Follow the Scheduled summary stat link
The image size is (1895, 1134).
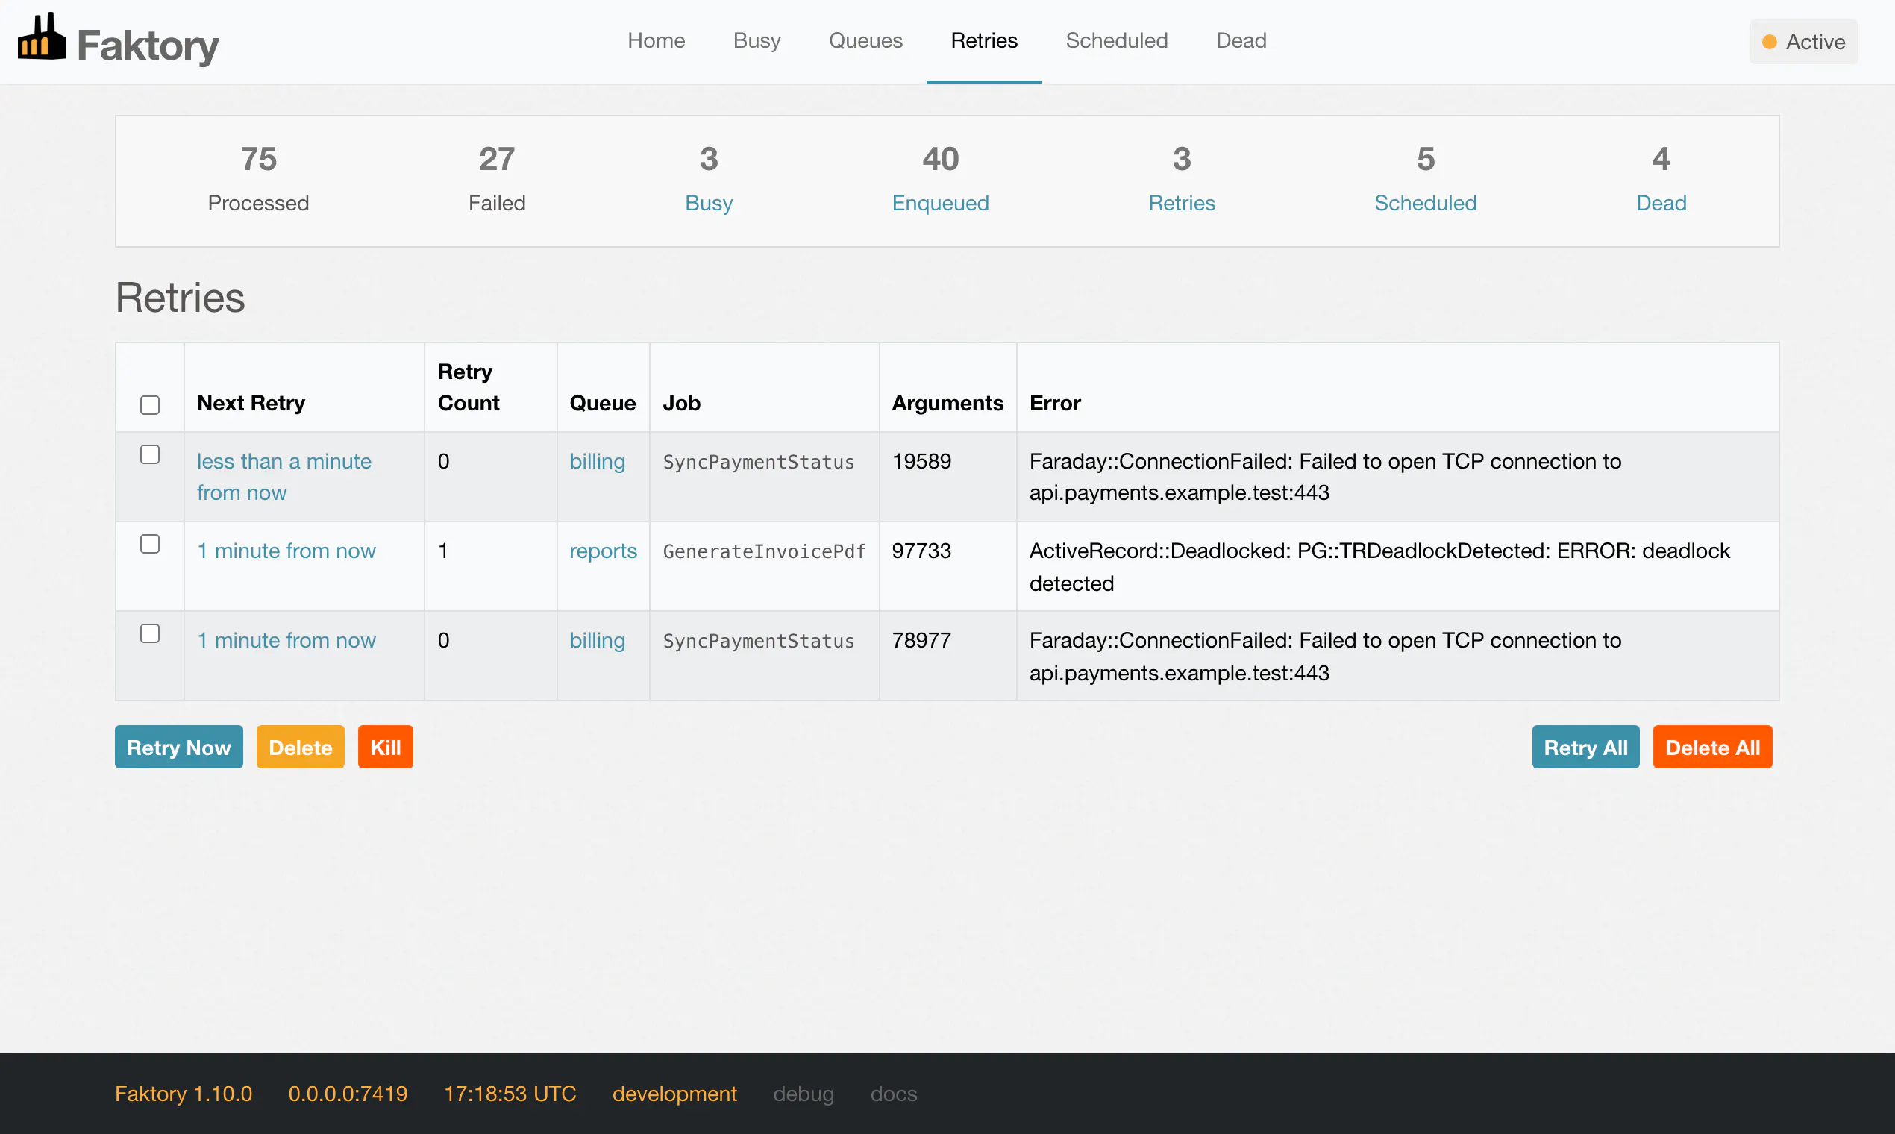1425,202
